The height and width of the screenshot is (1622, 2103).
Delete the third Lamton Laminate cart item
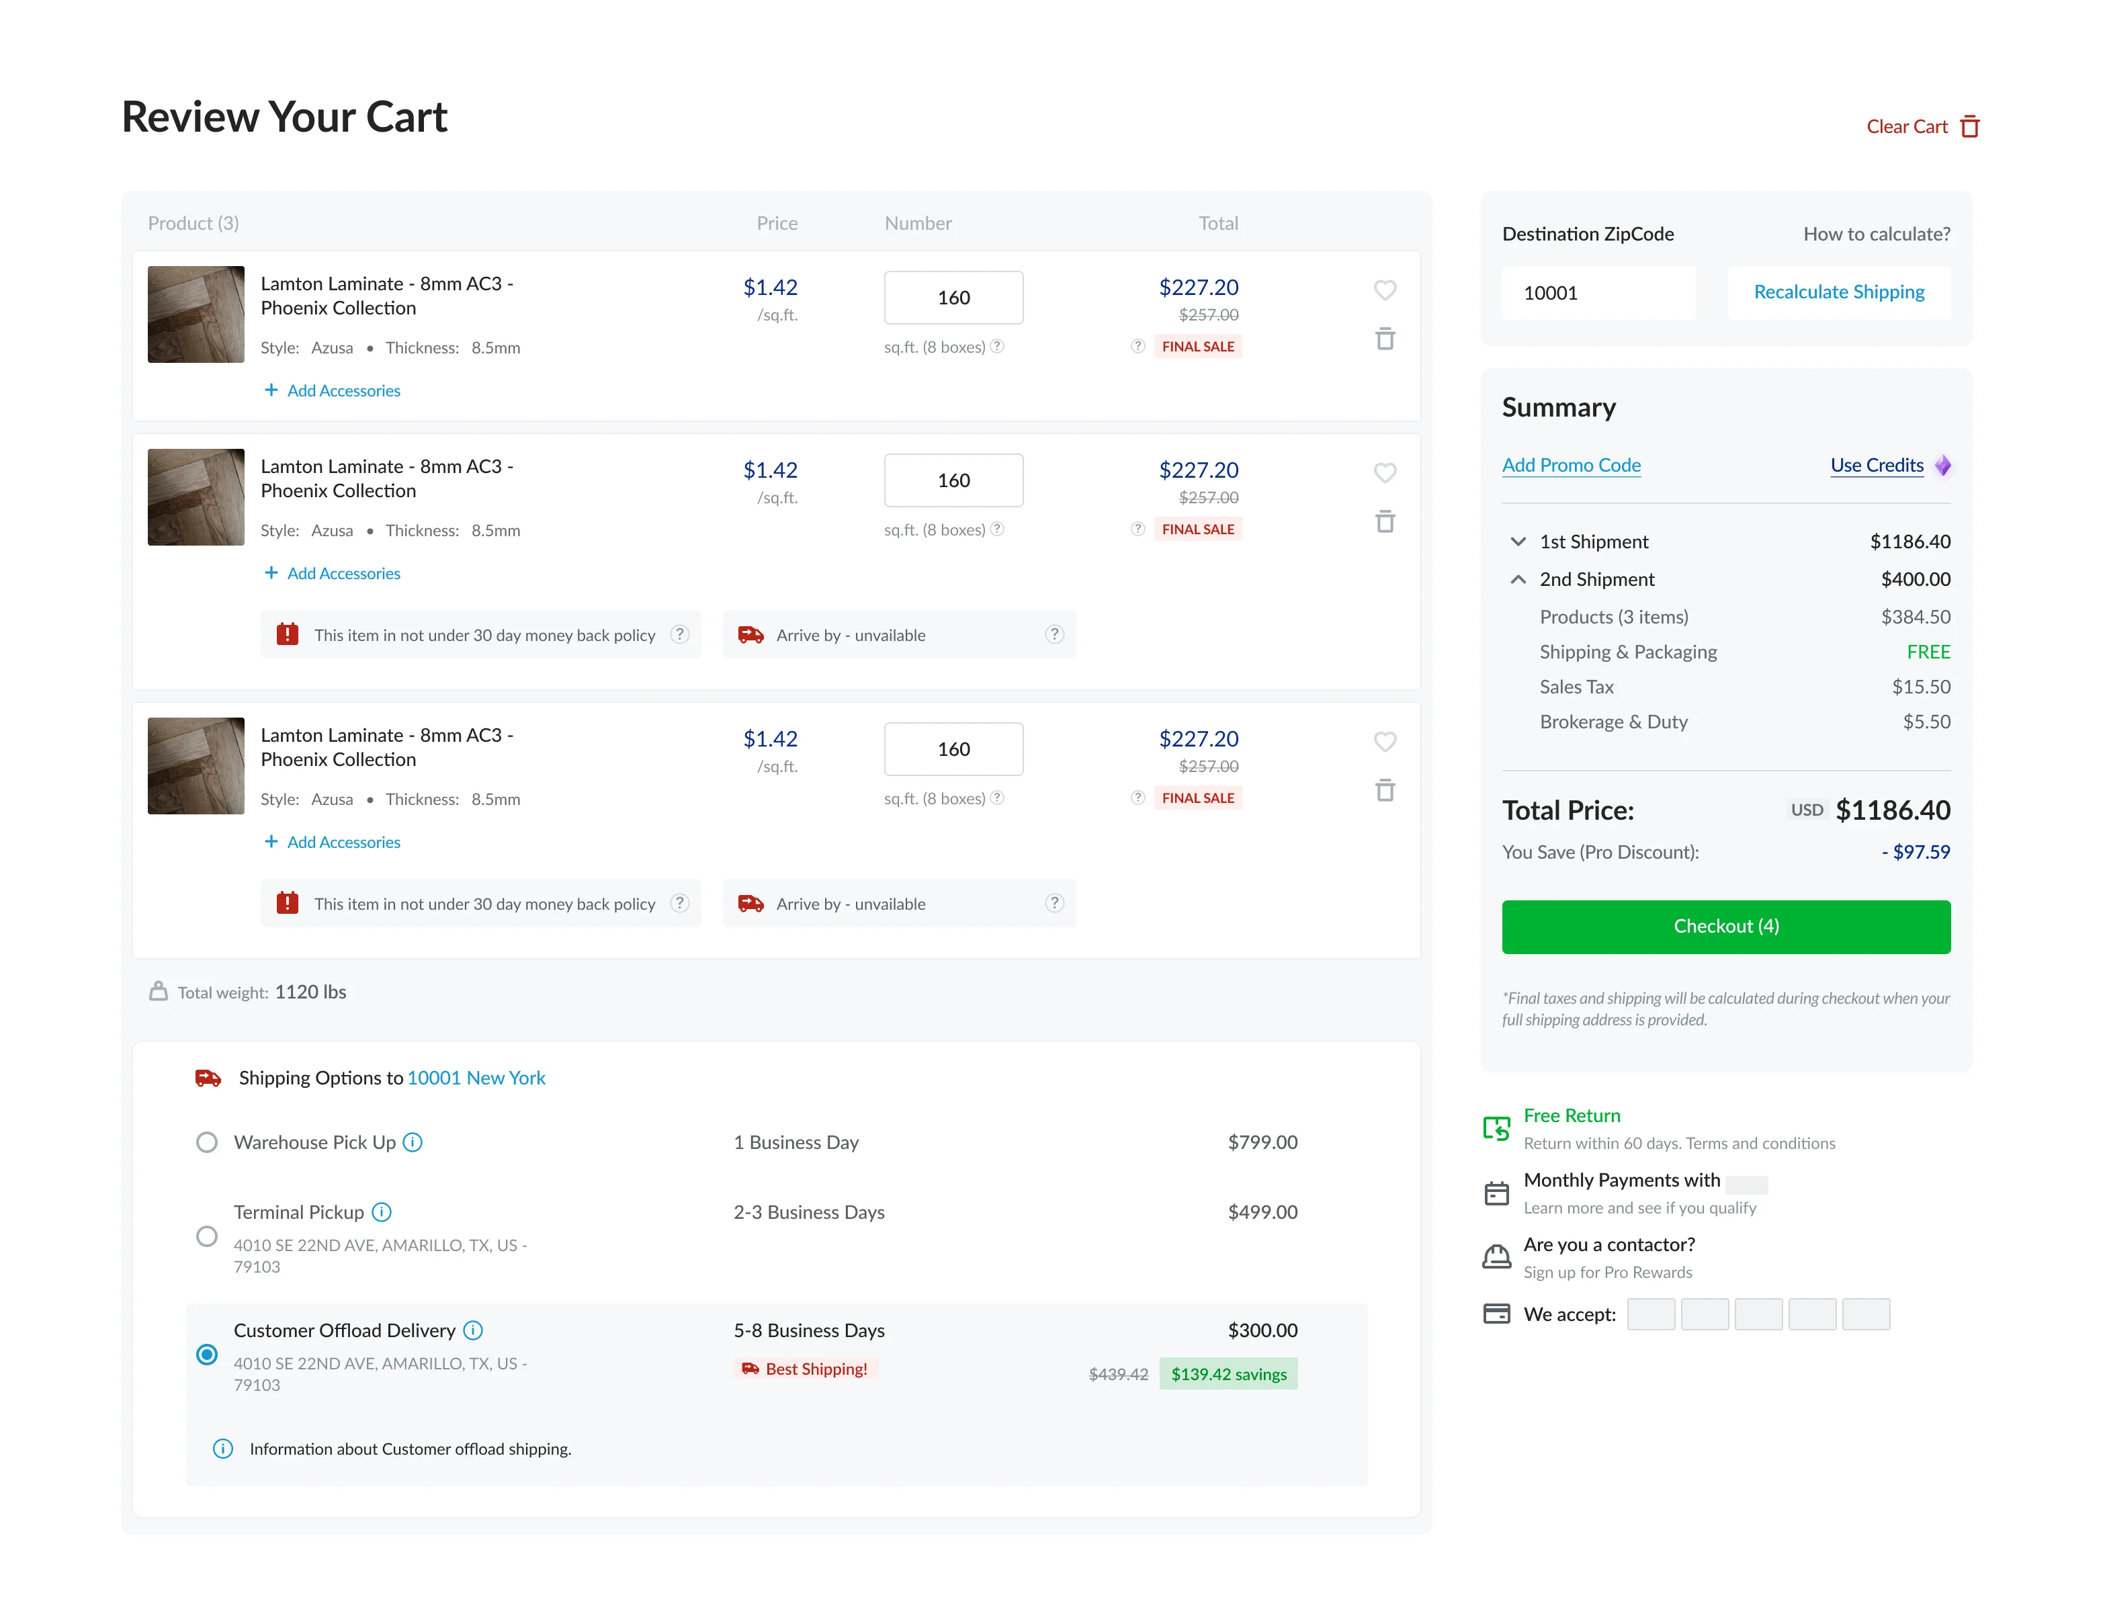click(x=1385, y=789)
